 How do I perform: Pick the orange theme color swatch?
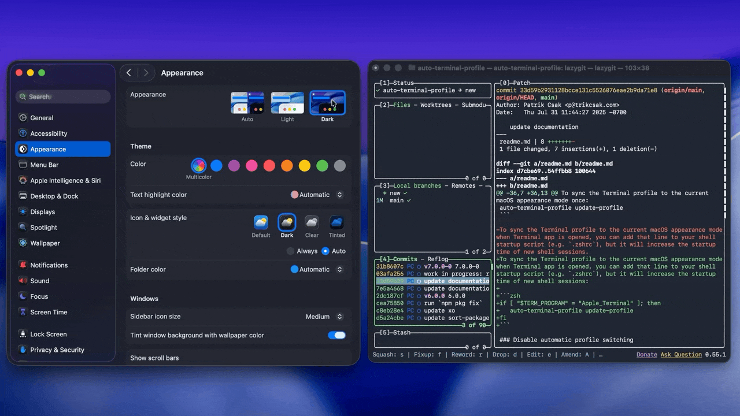tap(287, 166)
